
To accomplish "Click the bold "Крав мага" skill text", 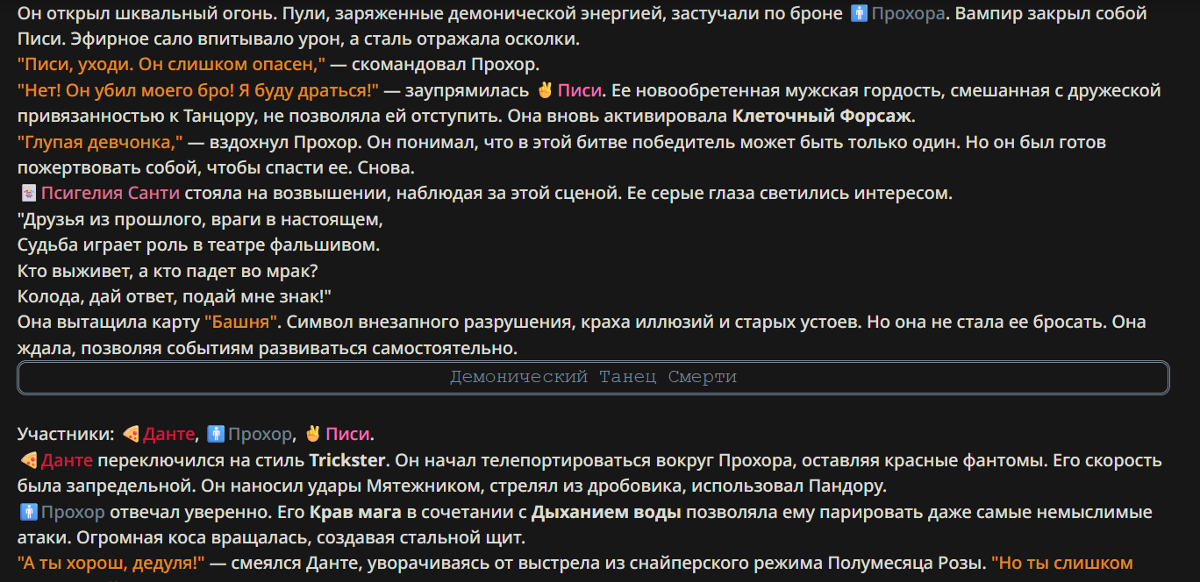I will click(355, 512).
